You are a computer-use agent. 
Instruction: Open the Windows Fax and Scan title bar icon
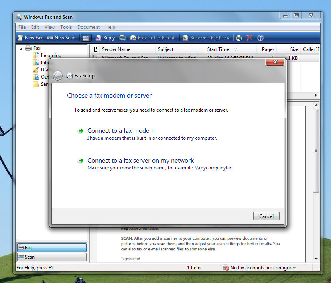19,17
